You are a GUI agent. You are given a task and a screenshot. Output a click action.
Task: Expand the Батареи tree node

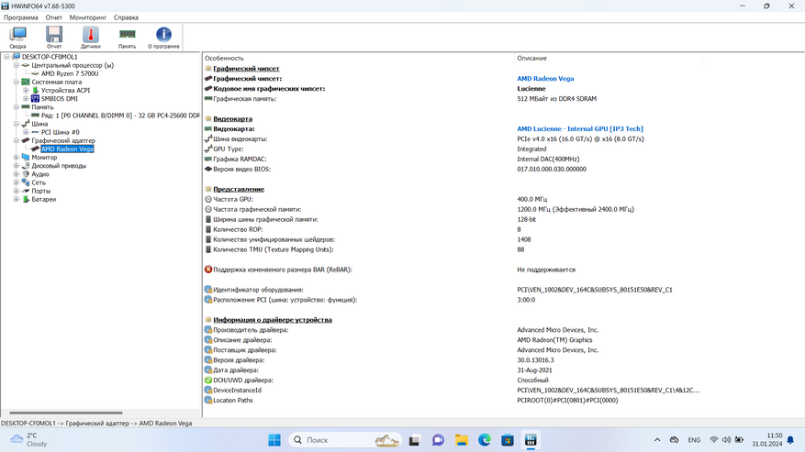pyautogui.click(x=17, y=199)
